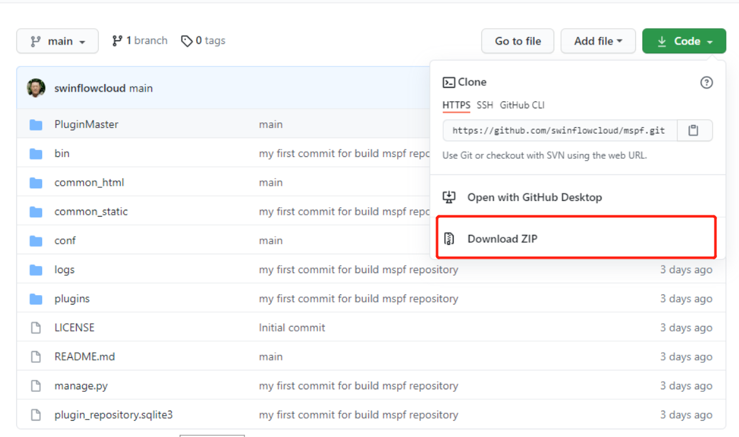Toggle the green Code dropdown button
Image resolution: width=739 pixels, height=437 pixels.
click(684, 41)
